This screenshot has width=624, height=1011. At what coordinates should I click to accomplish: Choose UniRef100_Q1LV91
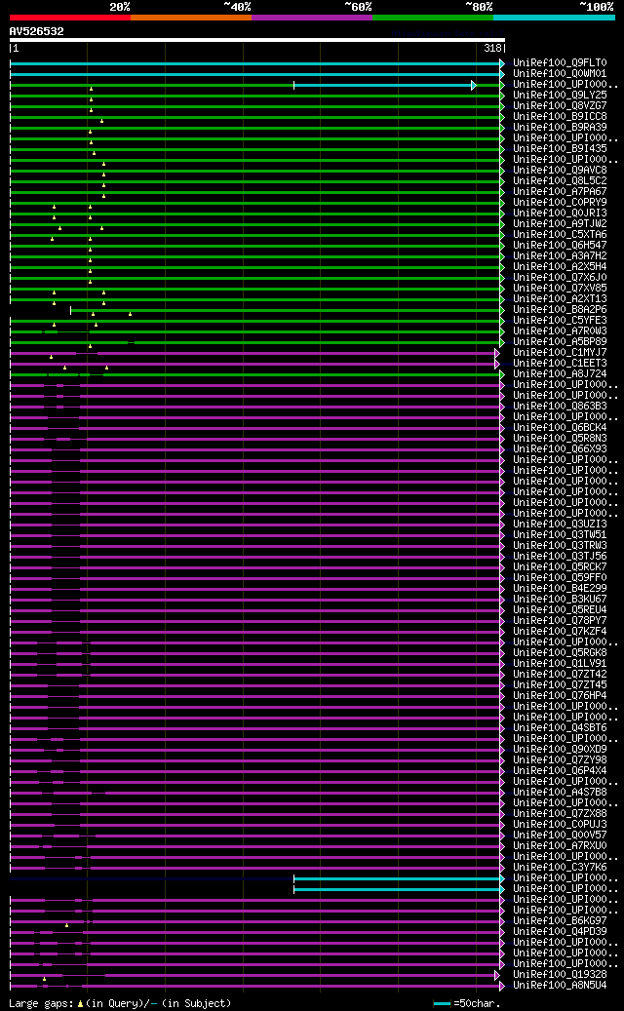[560, 663]
